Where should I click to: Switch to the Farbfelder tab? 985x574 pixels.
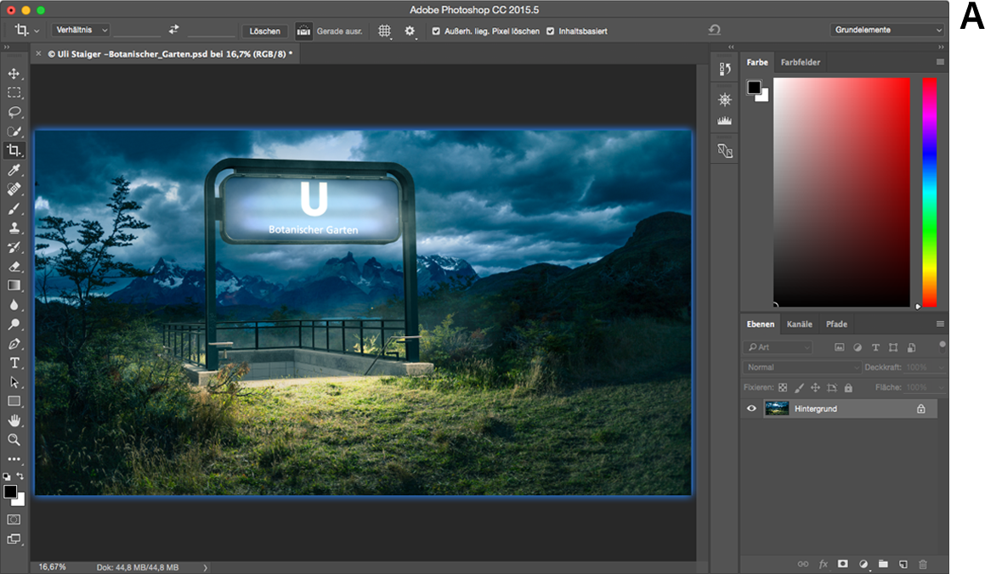[801, 62]
